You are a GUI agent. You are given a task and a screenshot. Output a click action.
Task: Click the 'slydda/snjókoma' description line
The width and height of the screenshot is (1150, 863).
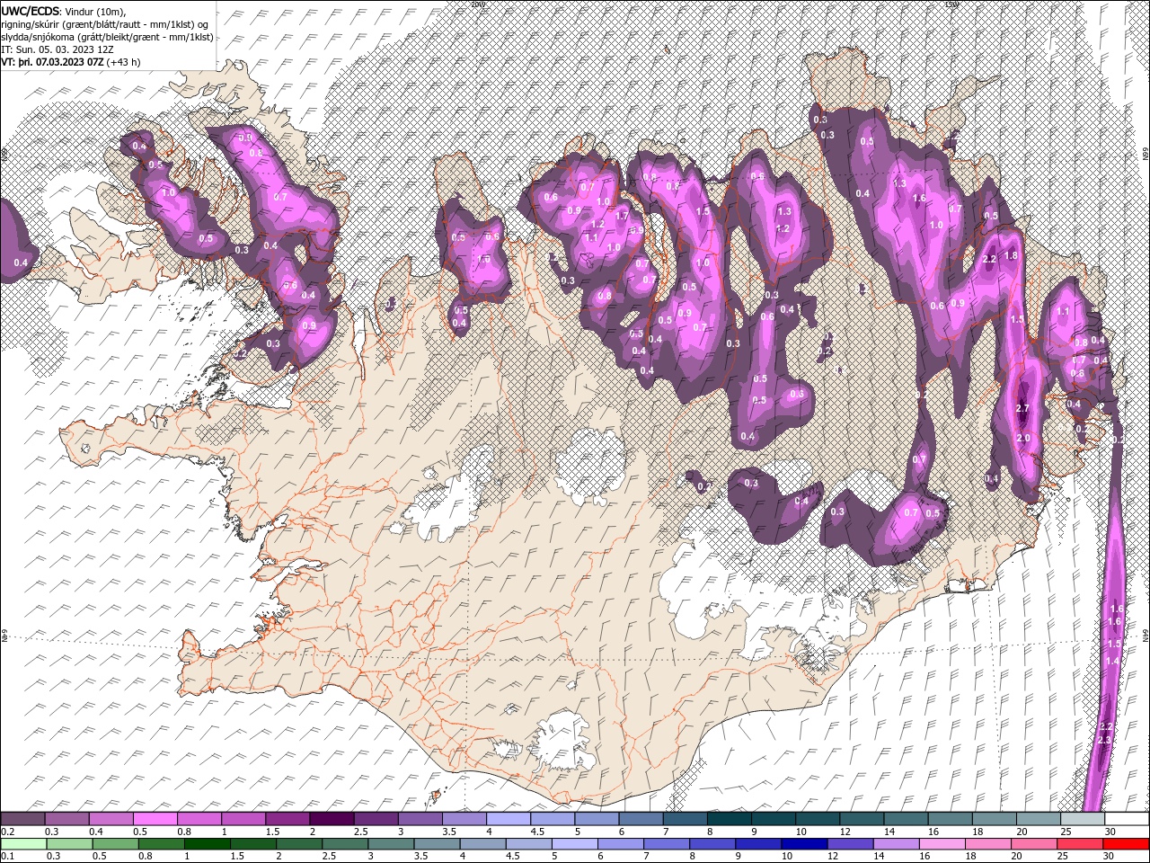pos(107,37)
